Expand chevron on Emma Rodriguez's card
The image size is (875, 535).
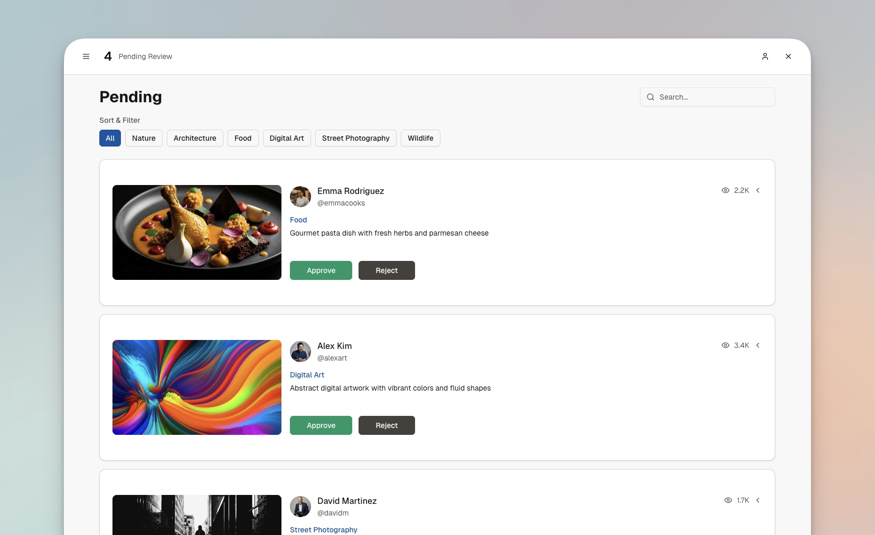tap(758, 190)
